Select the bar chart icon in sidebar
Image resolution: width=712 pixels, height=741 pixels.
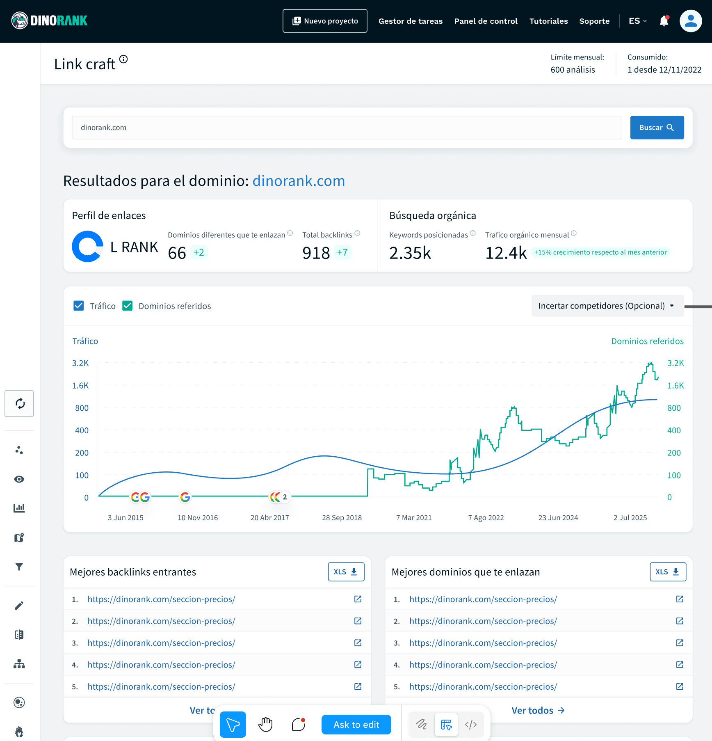[19, 508]
